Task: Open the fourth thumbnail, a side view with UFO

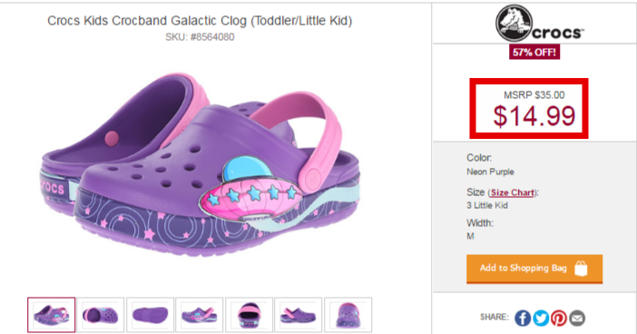Action: pos(200,315)
